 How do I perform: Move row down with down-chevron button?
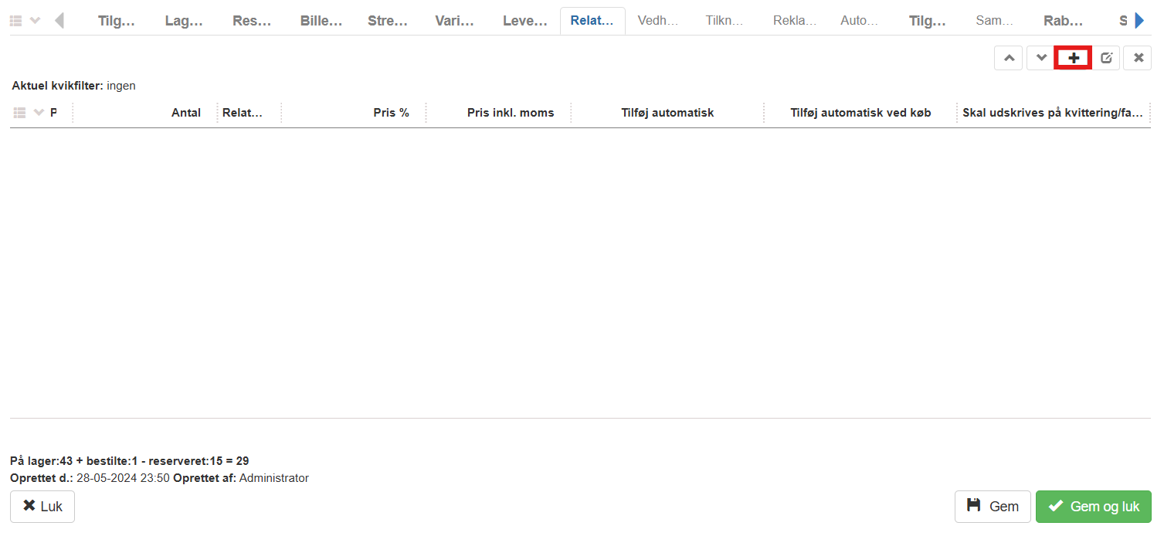tap(1041, 58)
